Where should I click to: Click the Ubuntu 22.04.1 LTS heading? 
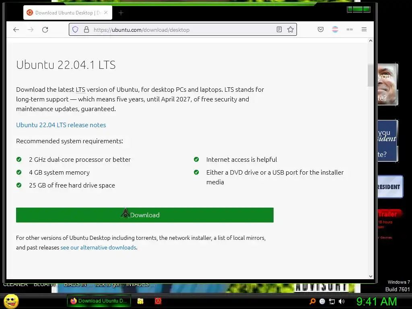pyautogui.click(x=66, y=65)
